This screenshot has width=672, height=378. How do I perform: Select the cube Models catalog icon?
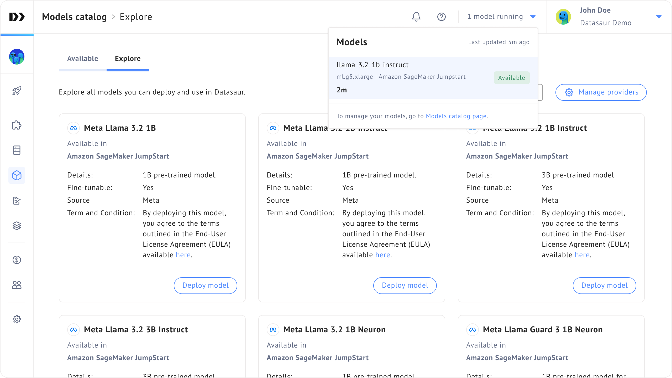[x=17, y=175]
